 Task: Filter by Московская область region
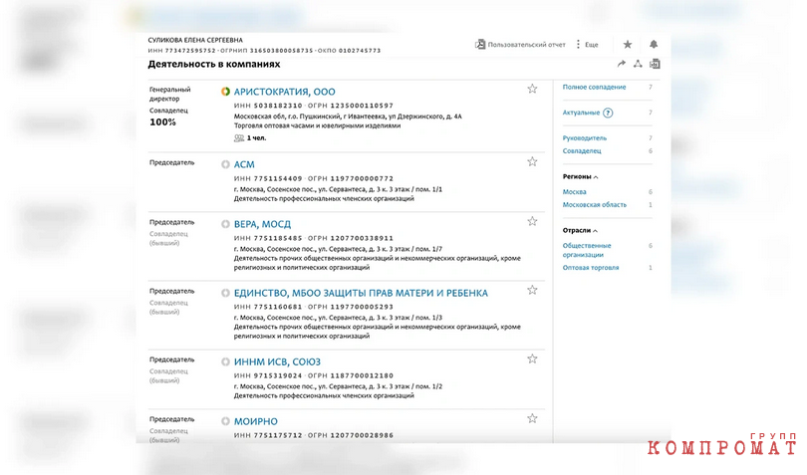pos(595,205)
